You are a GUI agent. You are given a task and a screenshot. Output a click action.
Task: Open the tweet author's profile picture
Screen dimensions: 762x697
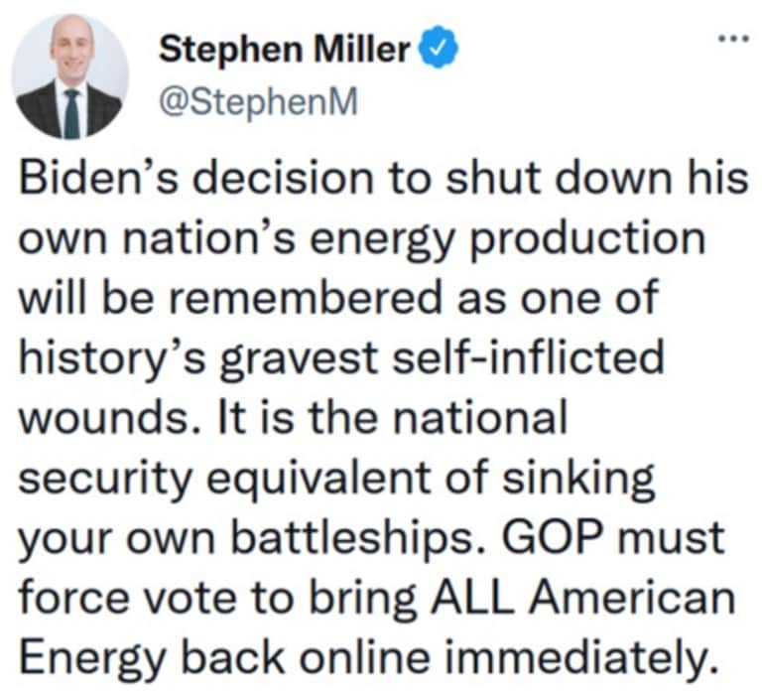pos(69,76)
